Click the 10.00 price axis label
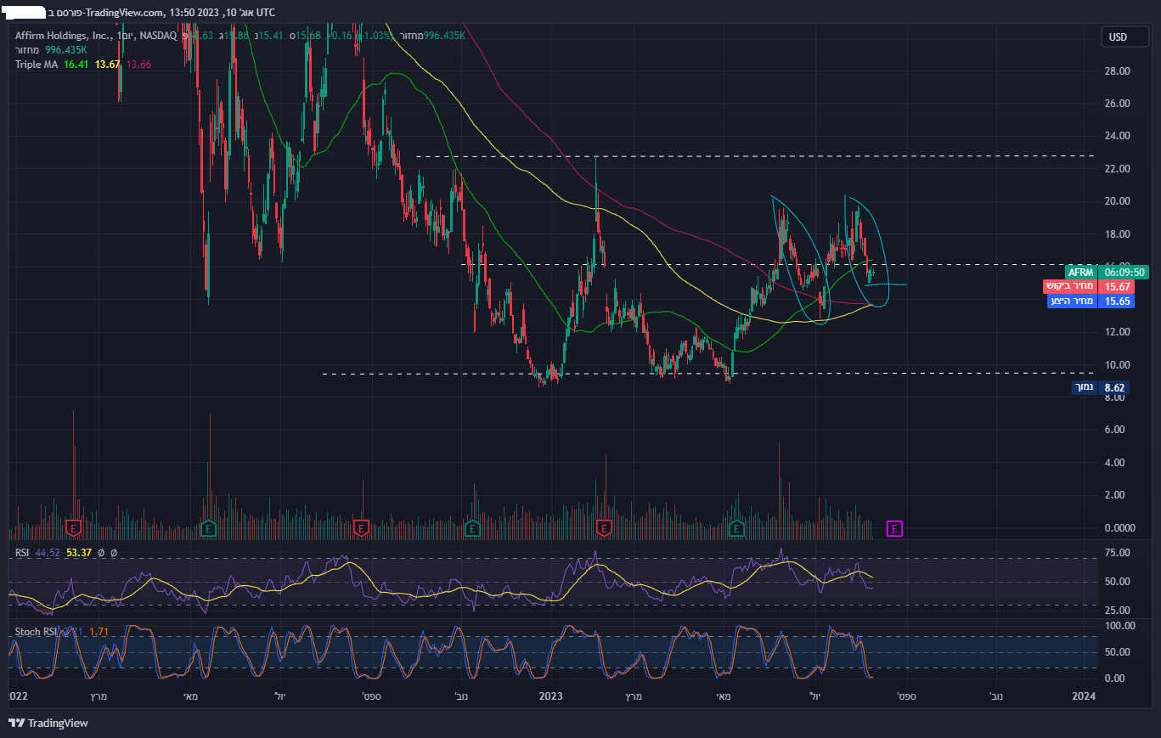 [x=1118, y=365]
